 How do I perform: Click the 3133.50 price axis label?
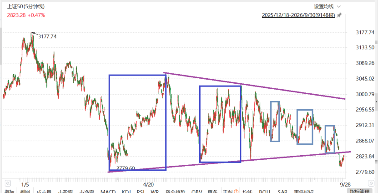coord(365,47)
